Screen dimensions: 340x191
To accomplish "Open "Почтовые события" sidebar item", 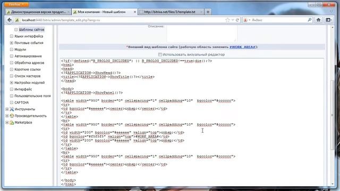I will [x=29, y=43].
